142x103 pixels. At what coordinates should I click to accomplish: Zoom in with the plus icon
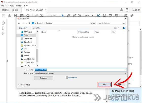79,16
